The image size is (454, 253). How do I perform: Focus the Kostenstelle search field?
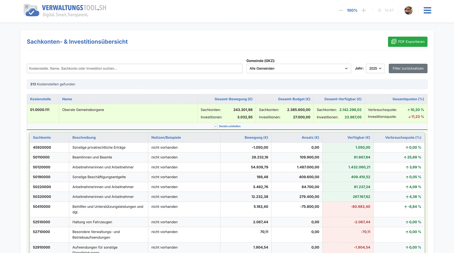(134, 68)
